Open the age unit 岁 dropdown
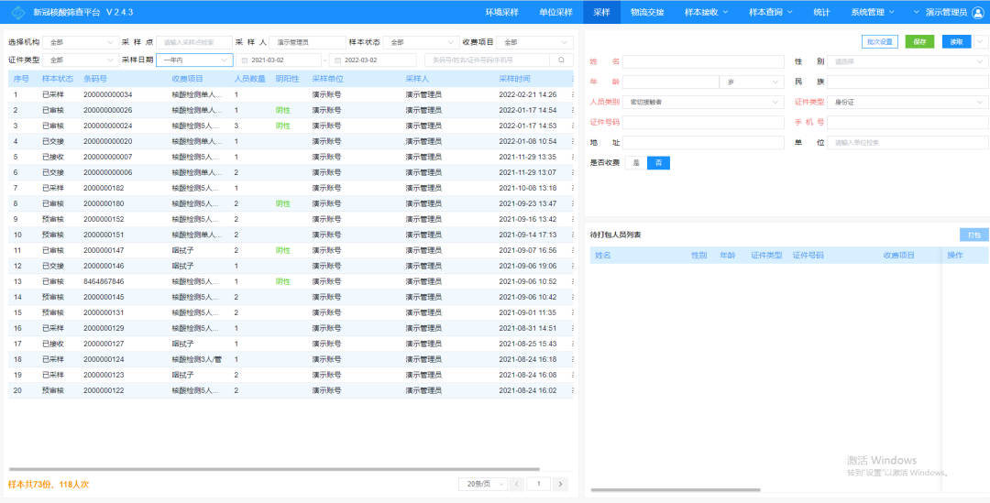Image resolution: width=990 pixels, height=503 pixels. [752, 82]
